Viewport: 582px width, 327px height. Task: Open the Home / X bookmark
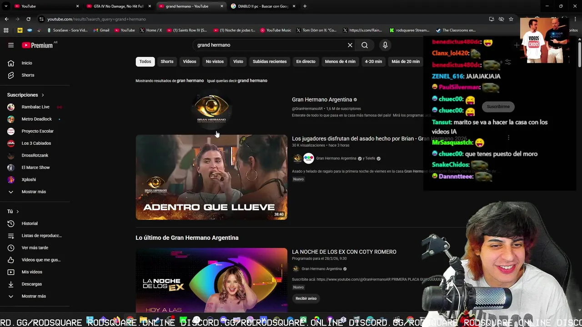pos(151,30)
